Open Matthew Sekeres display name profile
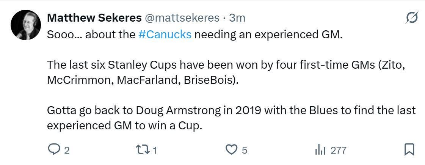This screenshot has width=425, height=165. 94,17
